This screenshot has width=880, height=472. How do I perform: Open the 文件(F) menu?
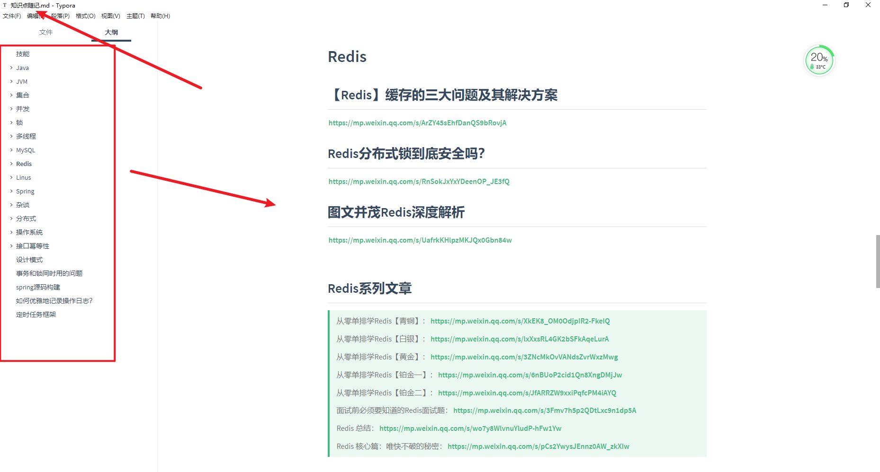click(x=12, y=16)
